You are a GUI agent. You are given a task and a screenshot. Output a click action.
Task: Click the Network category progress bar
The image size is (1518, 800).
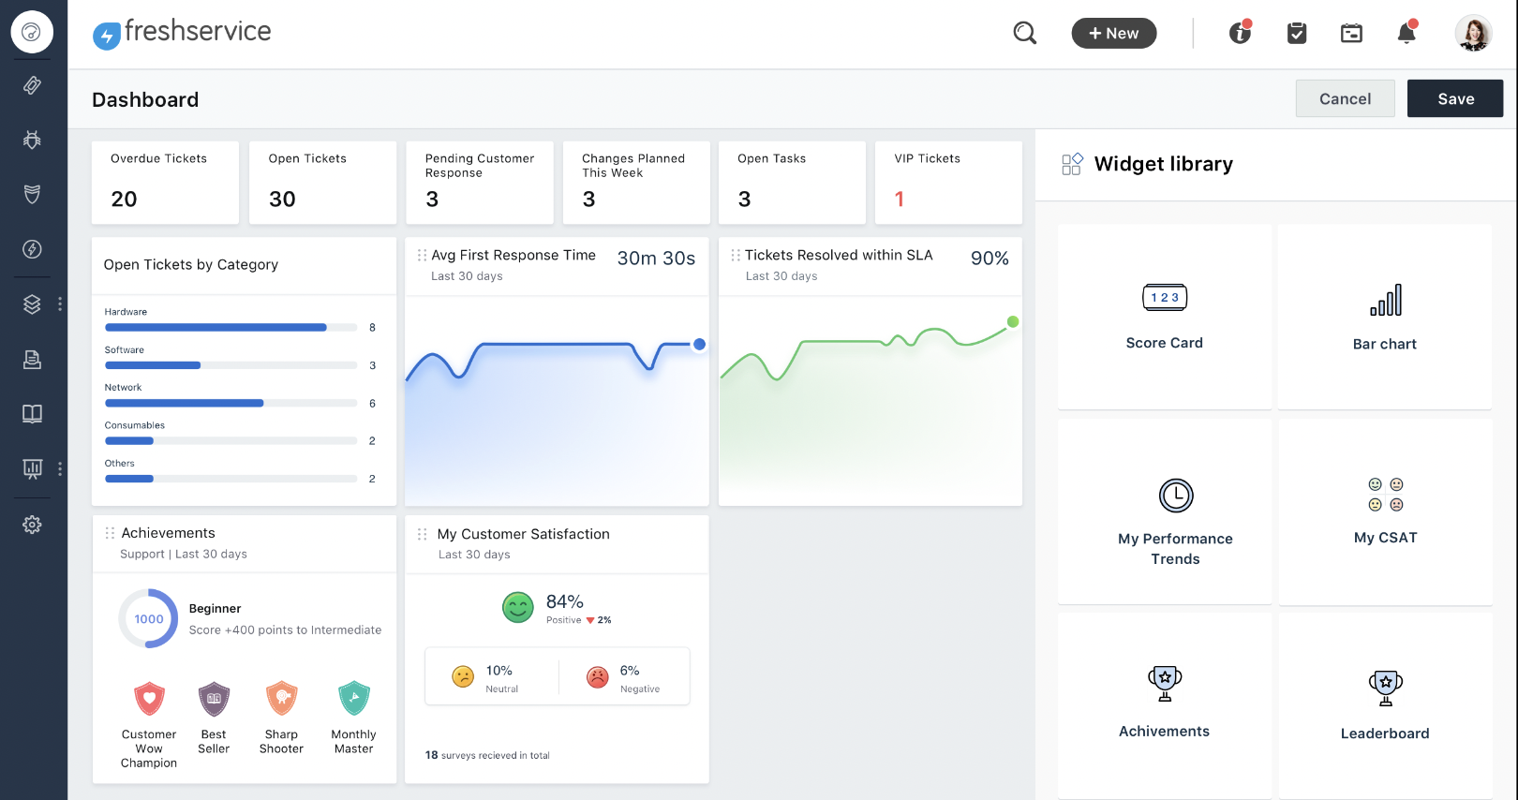pos(231,404)
